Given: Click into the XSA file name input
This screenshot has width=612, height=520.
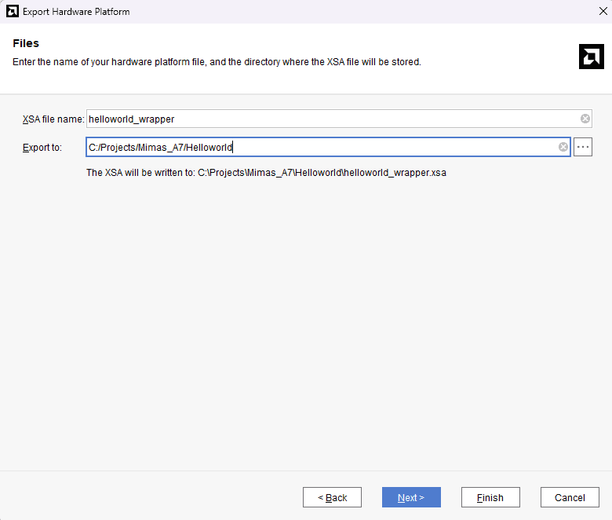Looking at the screenshot, I should click(330, 119).
